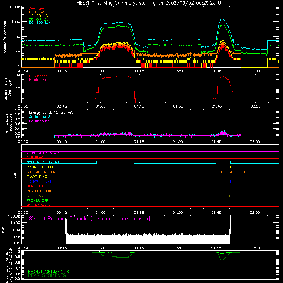Click the SAA_FLAG label
This screenshot has width=283, height=283.
tap(35, 186)
